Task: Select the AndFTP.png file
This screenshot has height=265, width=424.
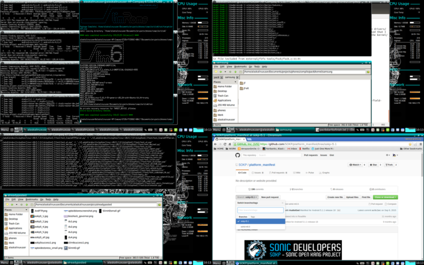Action: (41, 210)
